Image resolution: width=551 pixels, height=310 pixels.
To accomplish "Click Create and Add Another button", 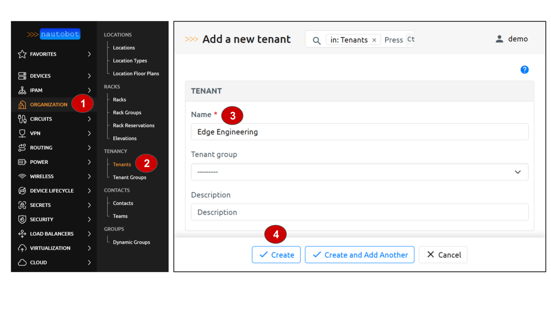I will pos(359,255).
